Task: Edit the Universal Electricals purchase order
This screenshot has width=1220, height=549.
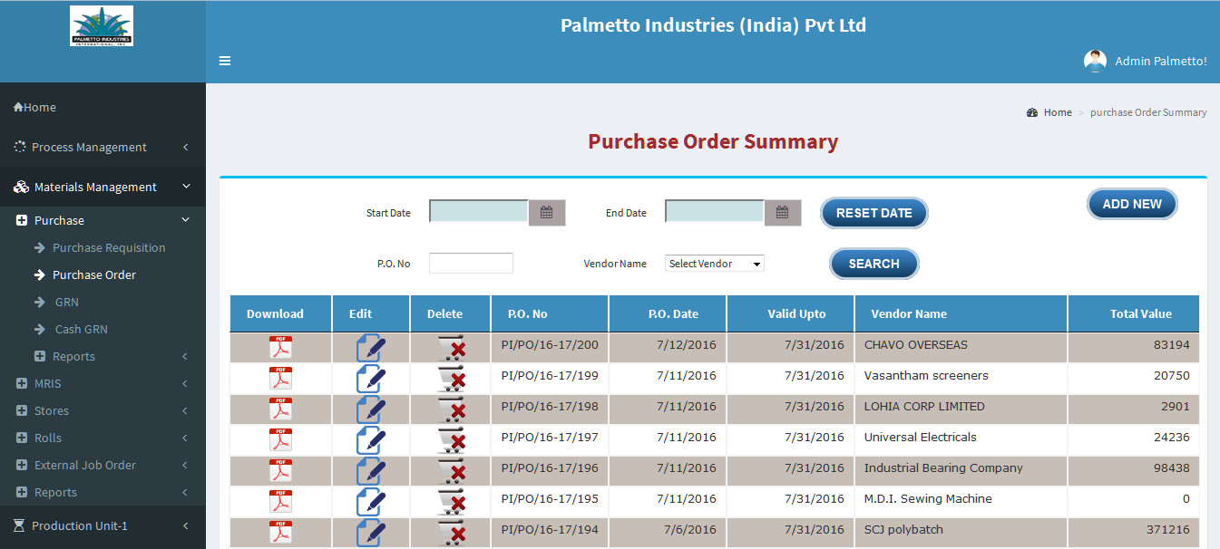Action: pyautogui.click(x=371, y=441)
